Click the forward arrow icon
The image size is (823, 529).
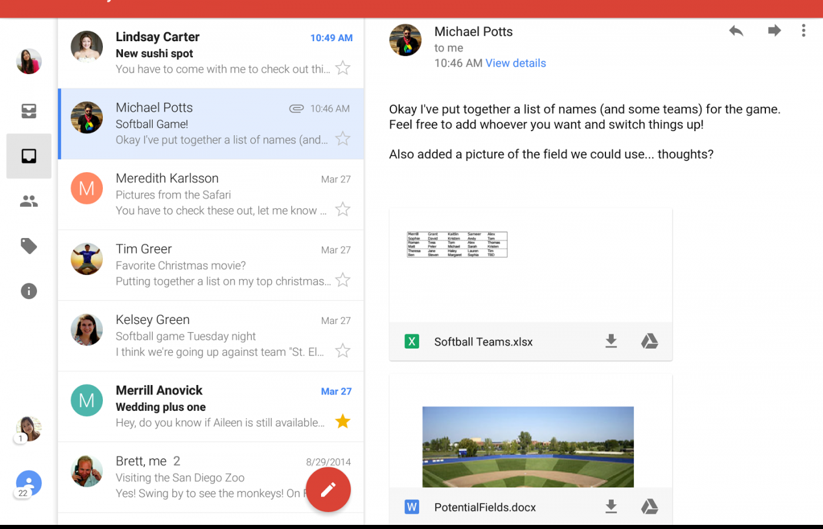coord(774,31)
